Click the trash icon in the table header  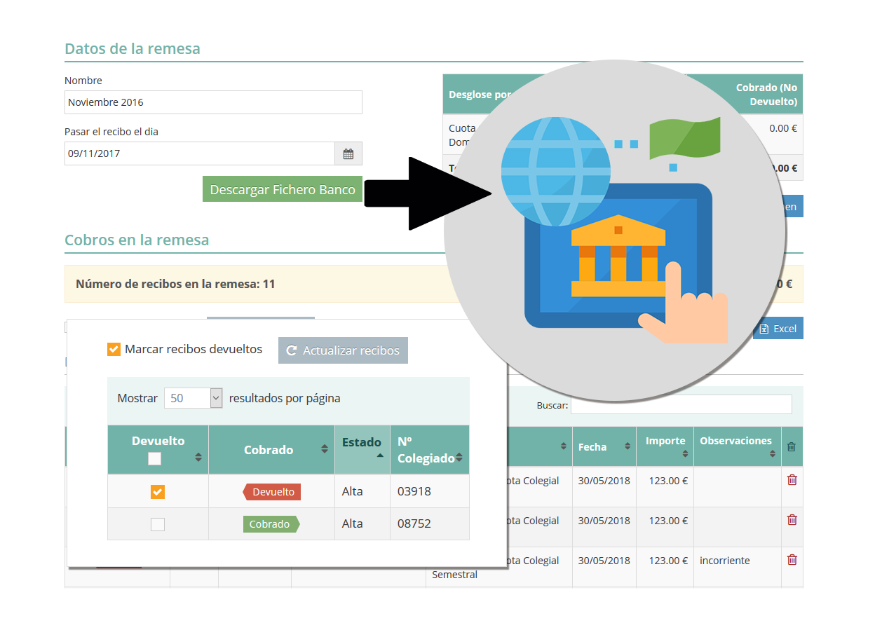pos(792,446)
